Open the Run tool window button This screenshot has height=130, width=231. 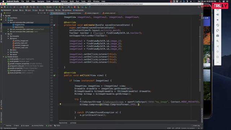[49, 126]
